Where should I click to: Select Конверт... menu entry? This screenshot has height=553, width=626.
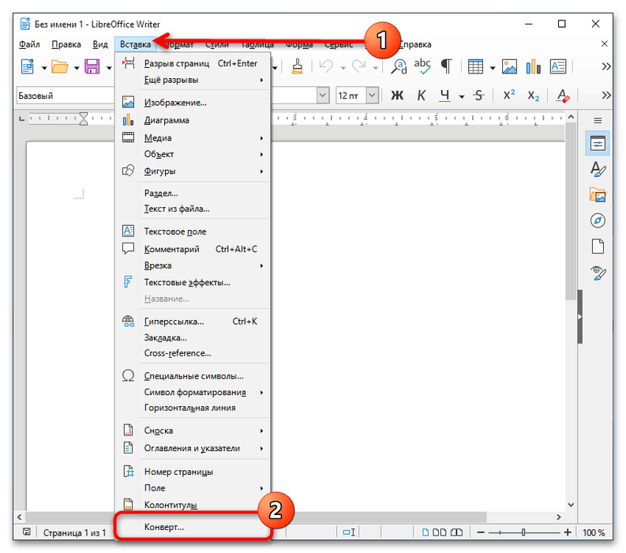click(164, 526)
